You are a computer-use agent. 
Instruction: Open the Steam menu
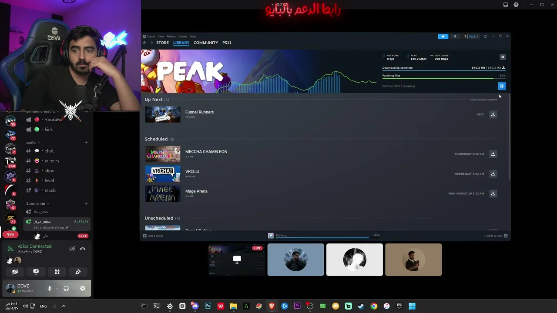click(x=150, y=37)
